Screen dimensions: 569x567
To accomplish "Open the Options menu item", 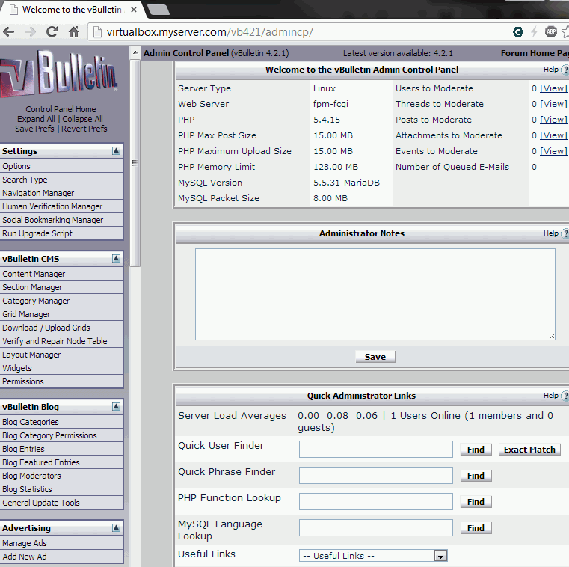I will (61, 166).
